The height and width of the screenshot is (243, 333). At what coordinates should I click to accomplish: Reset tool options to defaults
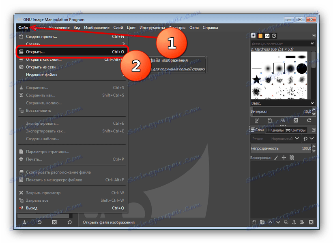69,222
